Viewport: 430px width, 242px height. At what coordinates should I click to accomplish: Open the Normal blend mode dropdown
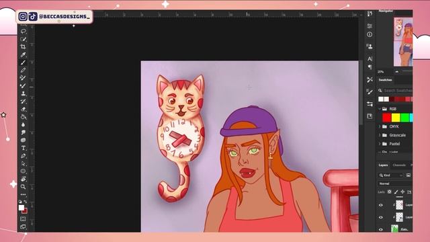click(x=395, y=184)
